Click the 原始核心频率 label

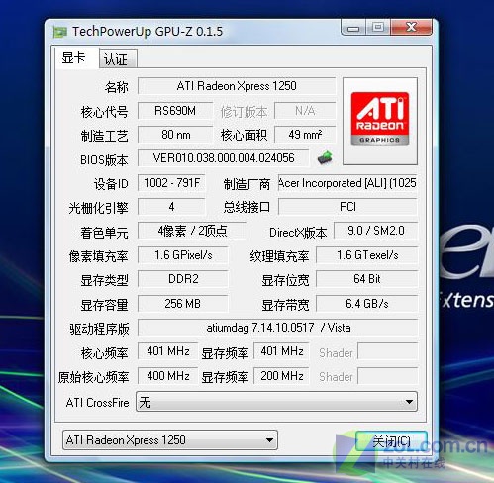(x=93, y=377)
